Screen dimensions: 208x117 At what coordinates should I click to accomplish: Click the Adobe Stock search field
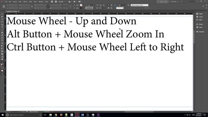coord(188,2)
